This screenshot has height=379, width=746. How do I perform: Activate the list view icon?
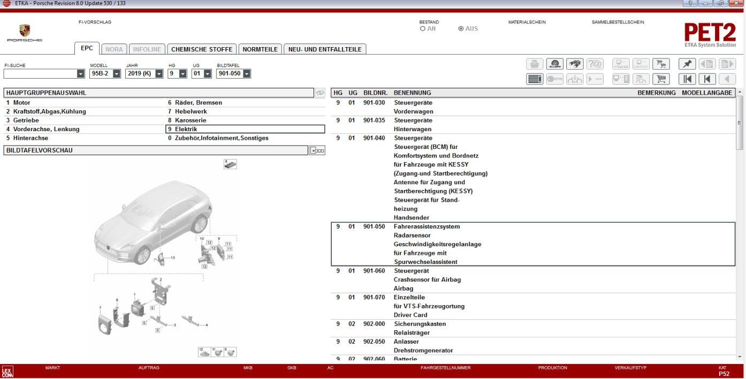(534, 79)
